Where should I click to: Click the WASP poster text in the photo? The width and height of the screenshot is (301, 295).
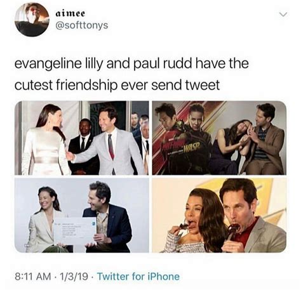pos(192,146)
